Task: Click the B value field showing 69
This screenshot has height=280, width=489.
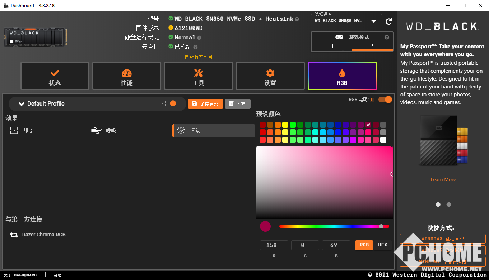Action: [336, 245]
